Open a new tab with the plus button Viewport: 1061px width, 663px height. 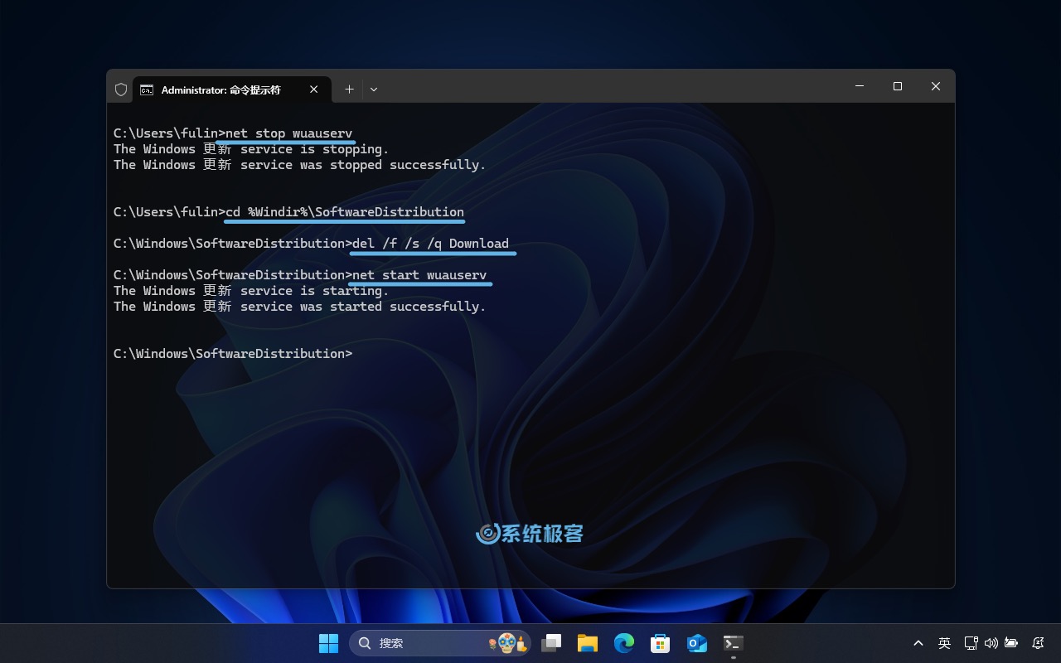(x=349, y=89)
